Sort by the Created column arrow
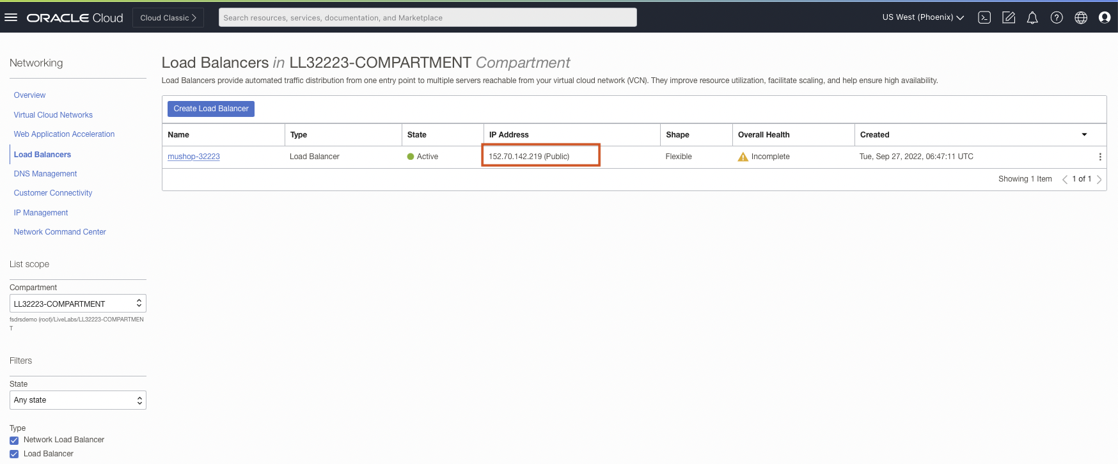 (1084, 134)
